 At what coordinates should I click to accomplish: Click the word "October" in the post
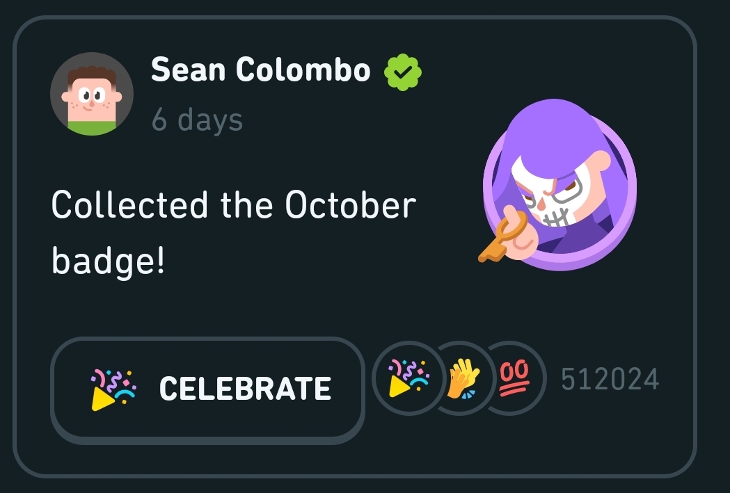pos(350,205)
